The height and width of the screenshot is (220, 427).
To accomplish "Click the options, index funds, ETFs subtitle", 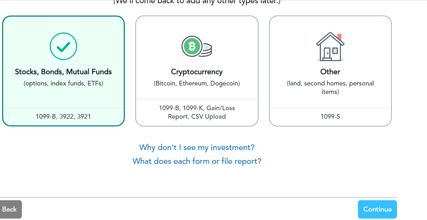I will (63, 84).
